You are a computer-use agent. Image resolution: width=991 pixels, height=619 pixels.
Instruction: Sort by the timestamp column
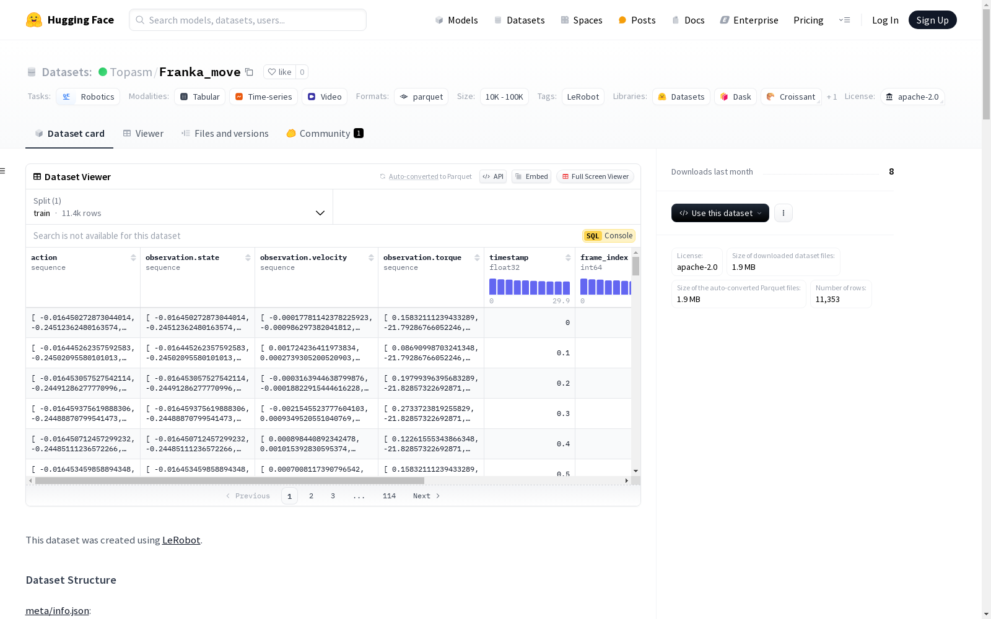(x=568, y=258)
